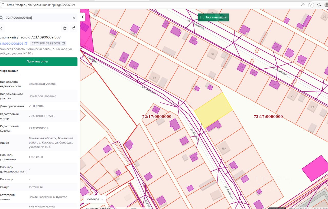
Task: Open browser Read Aloud icon
Action: point(303,5)
